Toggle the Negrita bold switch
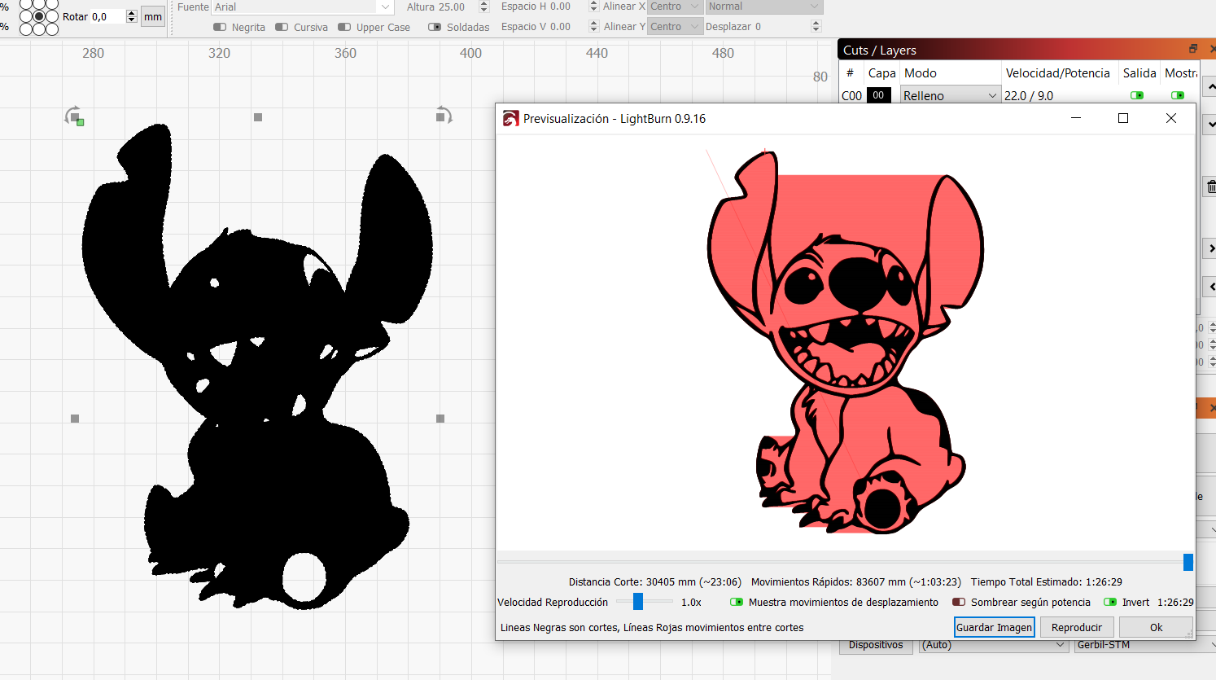The width and height of the screenshot is (1216, 680). 220,27
